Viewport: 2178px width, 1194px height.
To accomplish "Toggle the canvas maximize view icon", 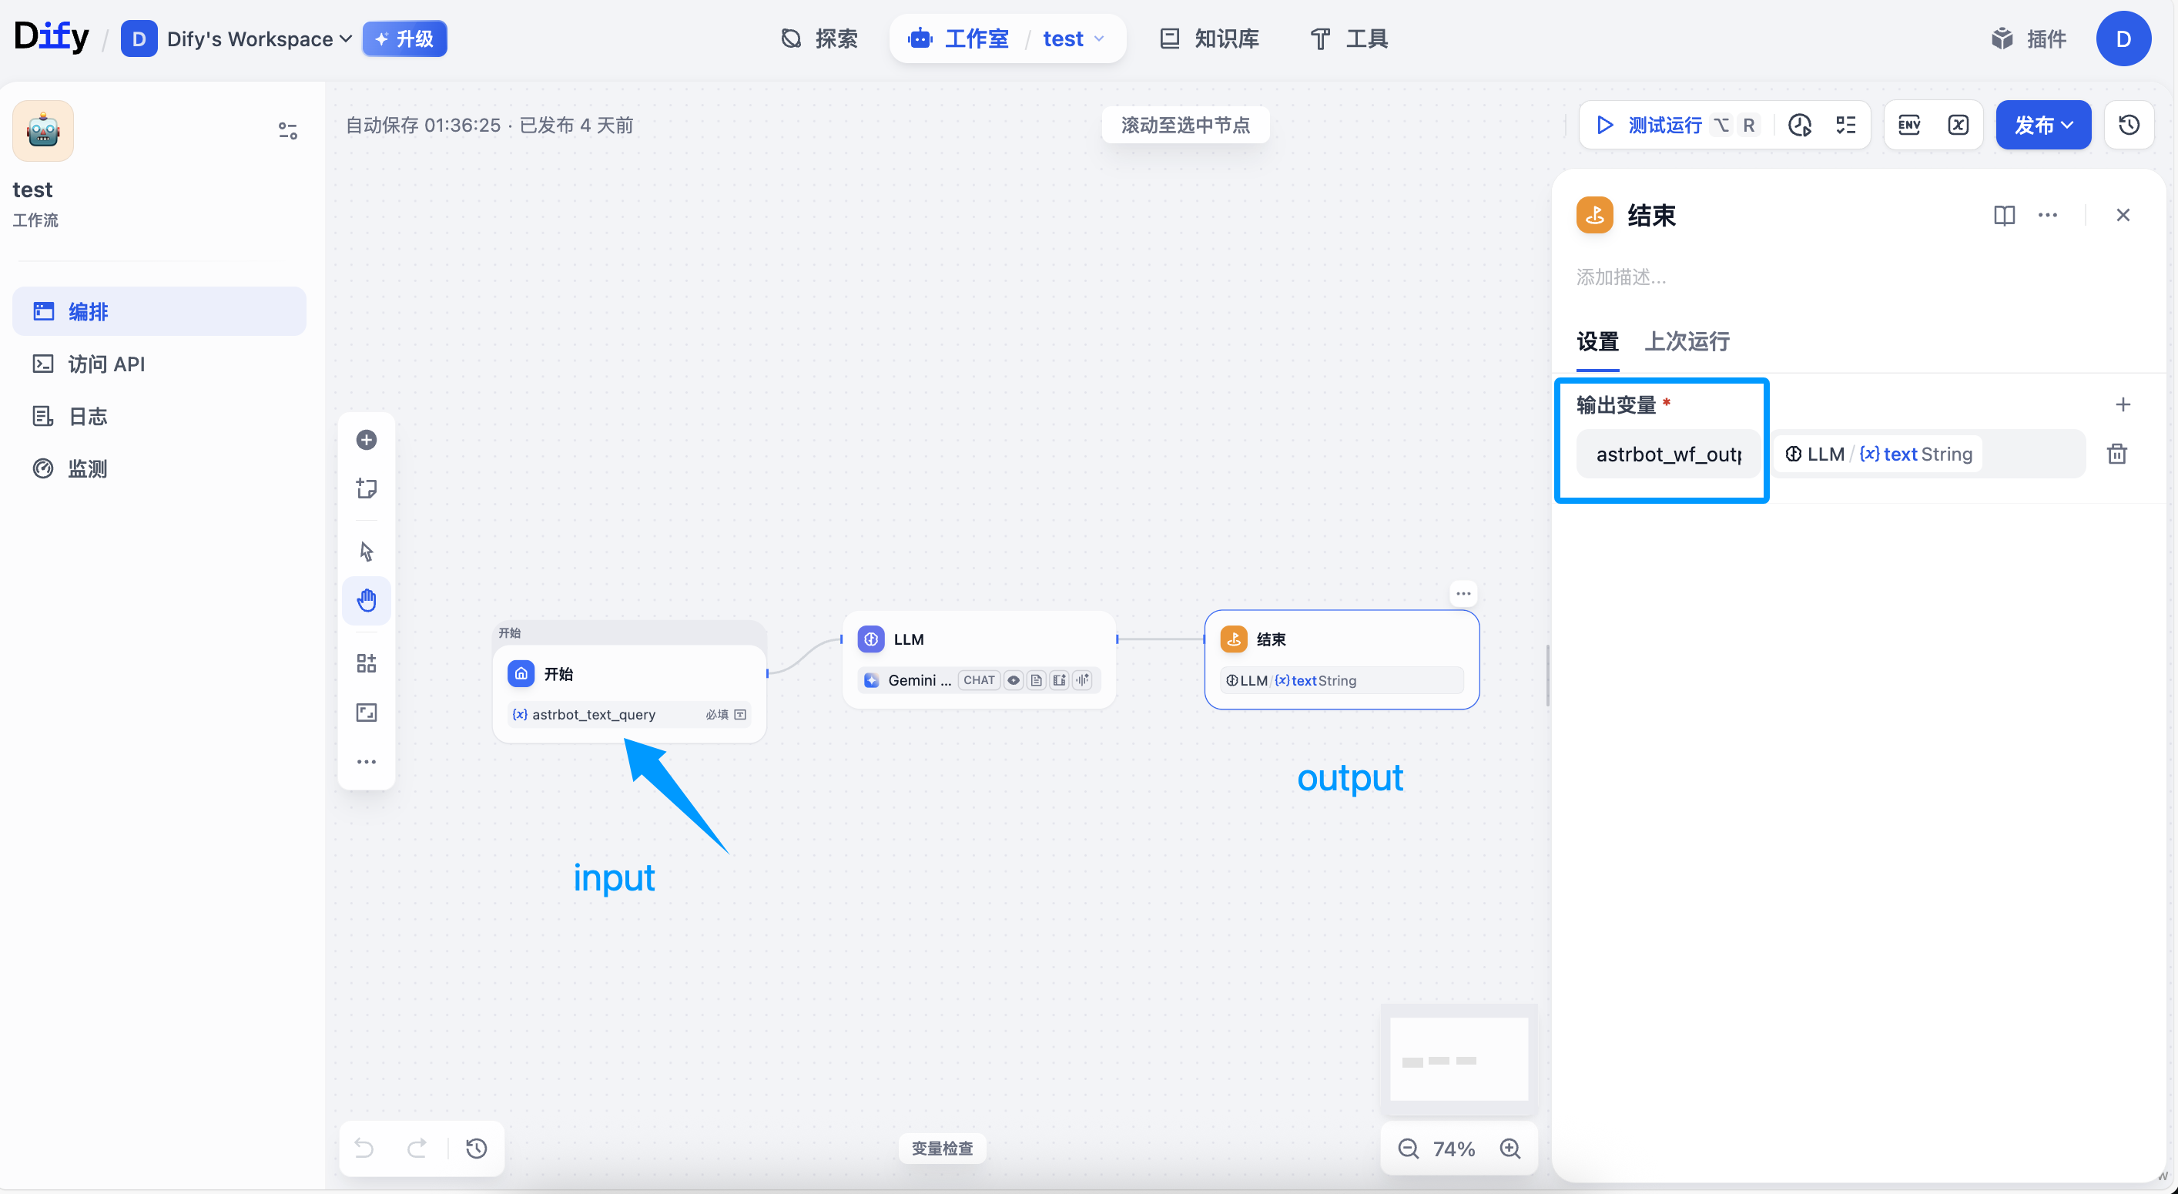I will [x=366, y=713].
